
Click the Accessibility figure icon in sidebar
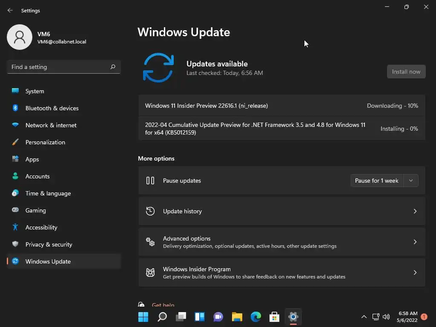point(15,227)
